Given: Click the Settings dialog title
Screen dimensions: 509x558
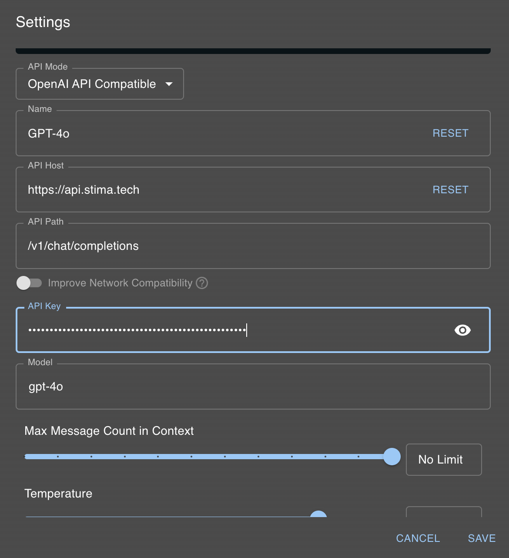Looking at the screenshot, I should 43,22.
